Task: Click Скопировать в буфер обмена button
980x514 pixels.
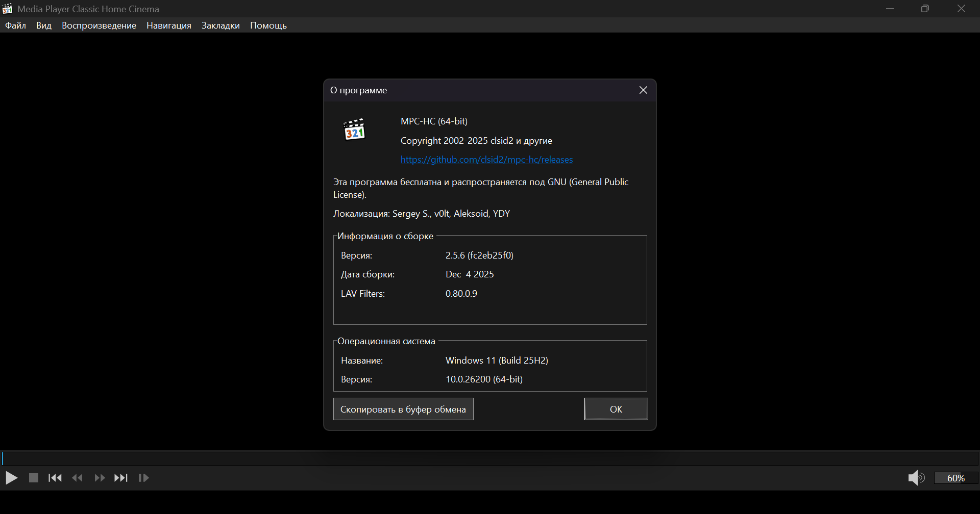Action: [x=403, y=409]
